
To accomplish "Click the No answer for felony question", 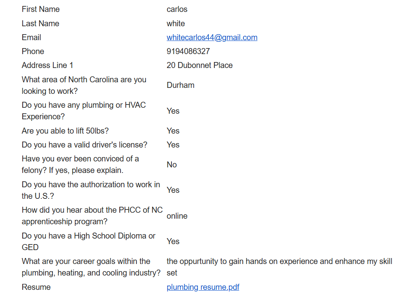I will pyautogui.click(x=172, y=165).
